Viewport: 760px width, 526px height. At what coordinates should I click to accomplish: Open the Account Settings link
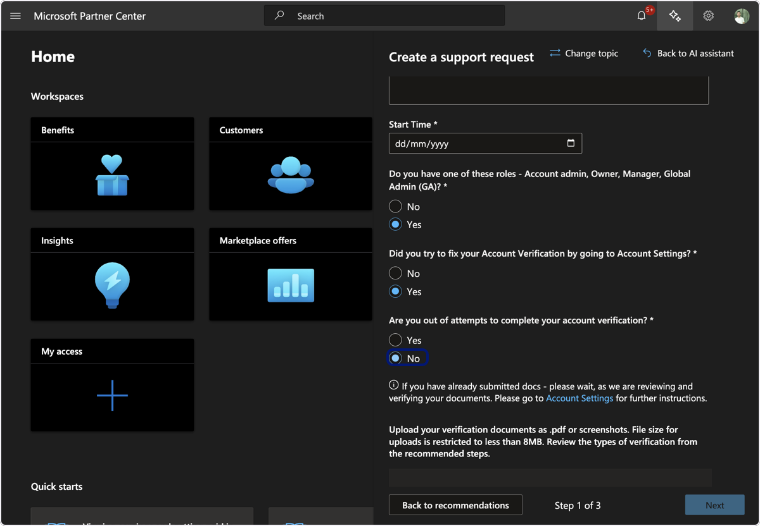click(579, 398)
